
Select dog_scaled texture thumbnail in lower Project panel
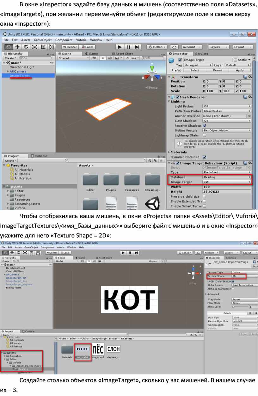(x=98, y=349)
